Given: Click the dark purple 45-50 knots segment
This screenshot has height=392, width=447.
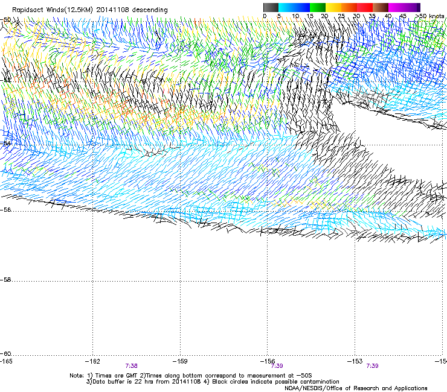Looking at the screenshot, I should 412,7.
